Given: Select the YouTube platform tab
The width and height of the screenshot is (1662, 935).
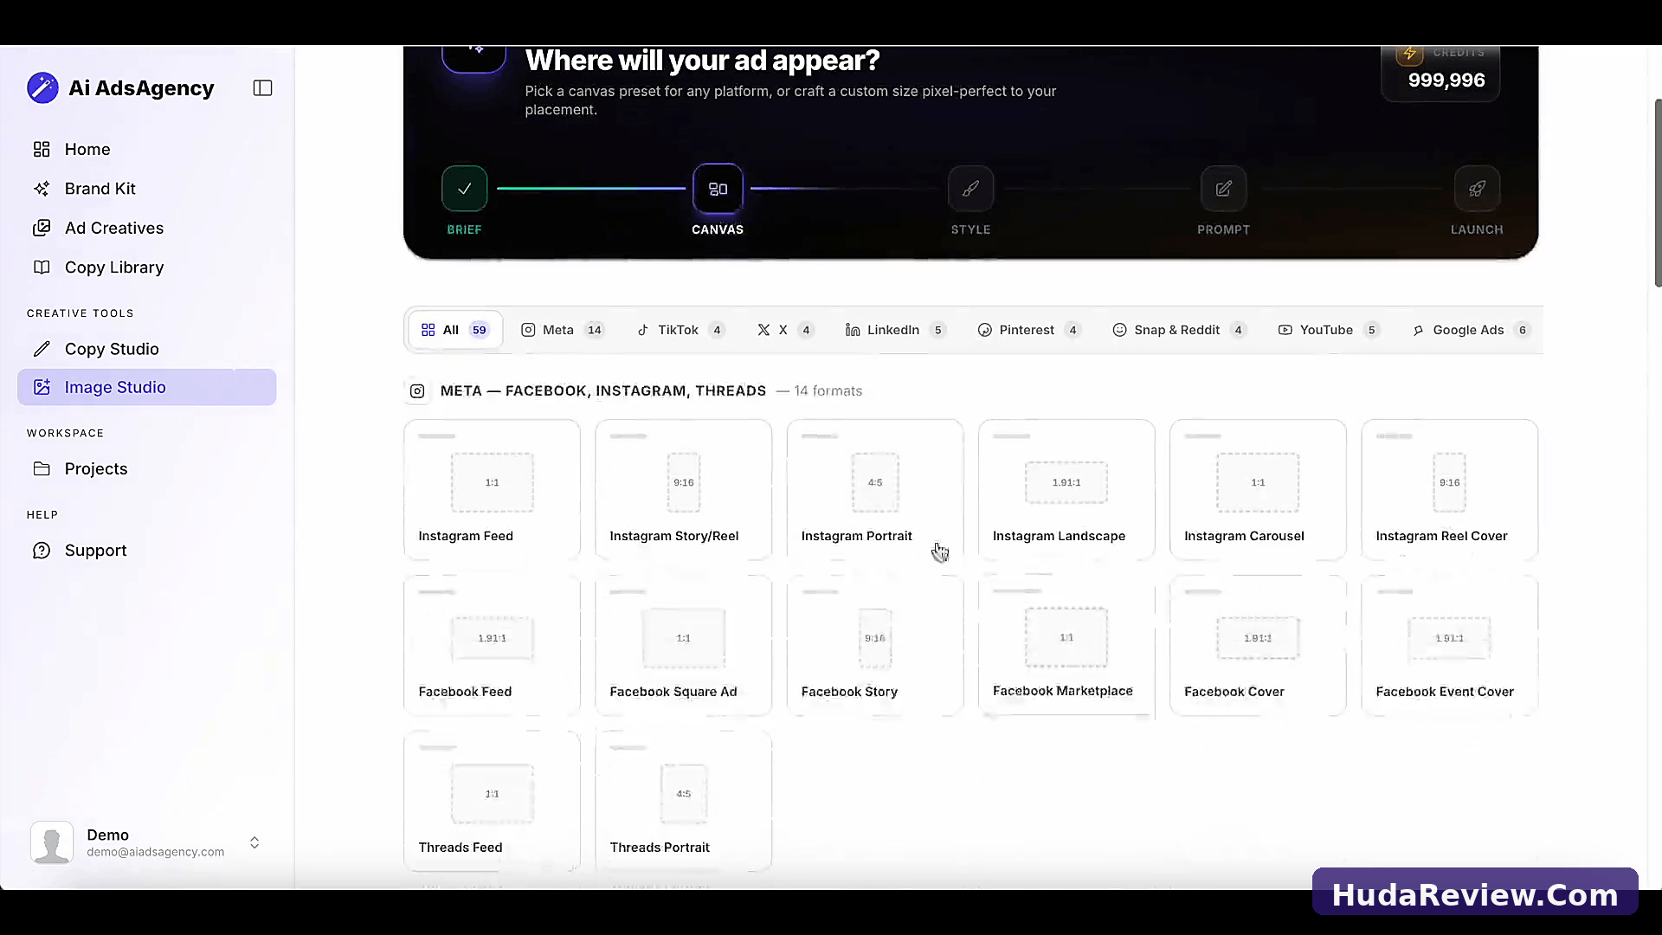Looking at the screenshot, I should coord(1327,330).
